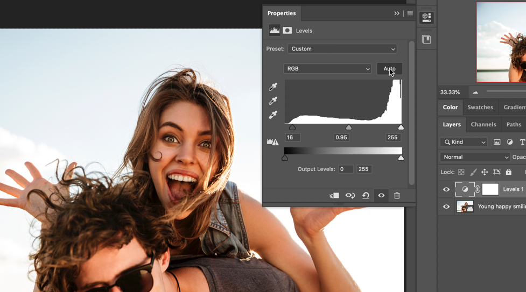The image size is (526, 292).
Task: Switch to the Channels tab
Action: (x=483, y=124)
